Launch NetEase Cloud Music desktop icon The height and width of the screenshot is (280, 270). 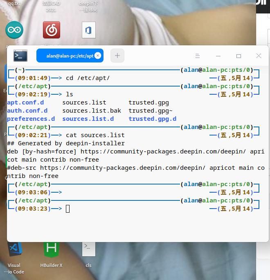click(52, 30)
